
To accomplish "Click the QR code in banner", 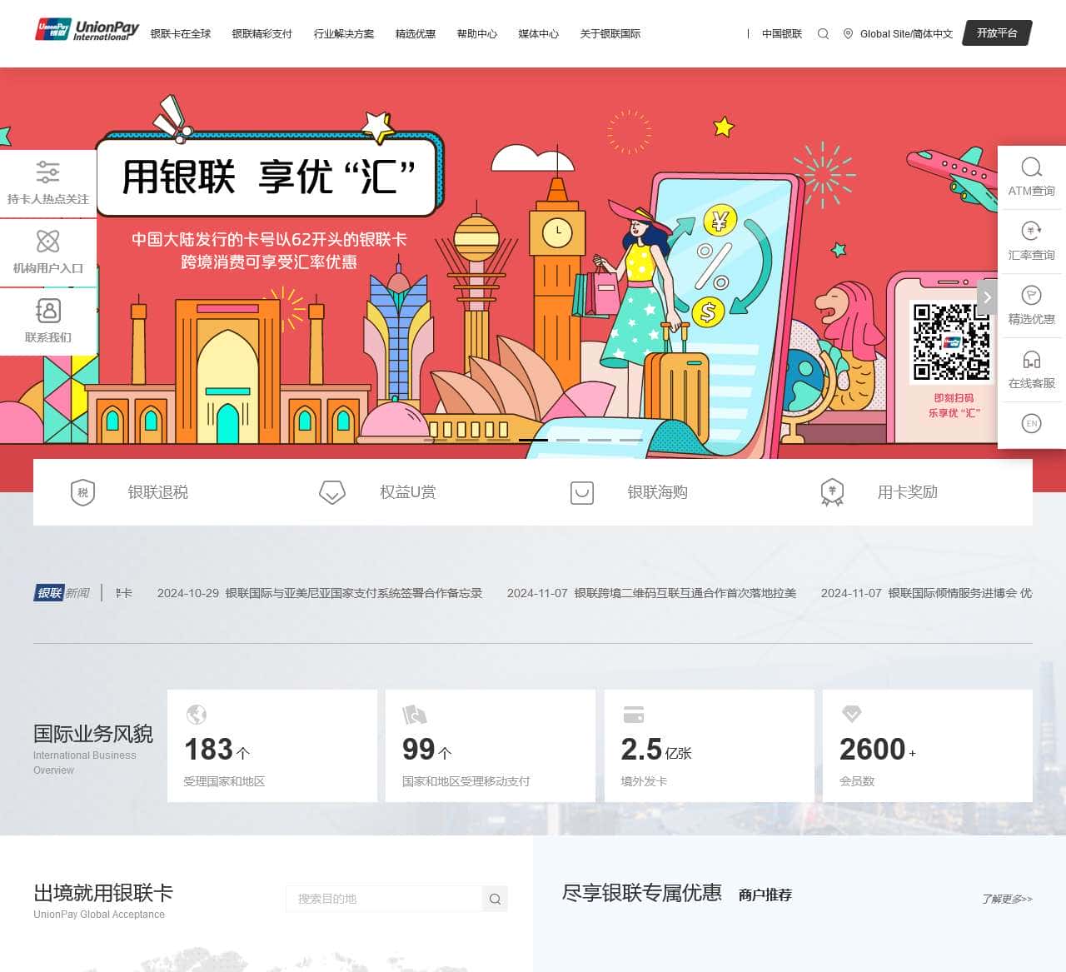I will 952,342.
